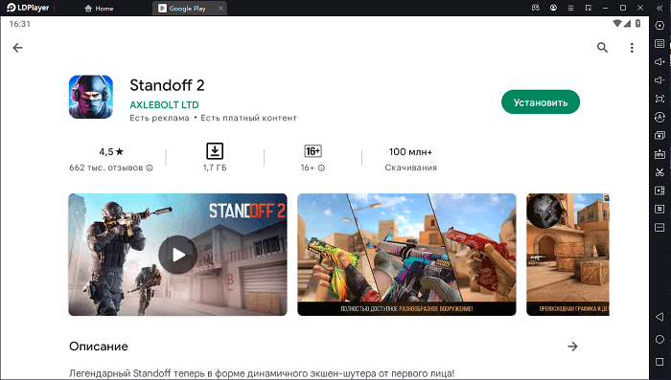Screen dimensions: 671x380
Task: Open the three-dot more options menu
Action: pos(632,48)
